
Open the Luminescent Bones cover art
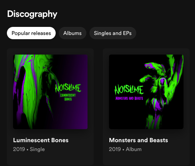50,92
